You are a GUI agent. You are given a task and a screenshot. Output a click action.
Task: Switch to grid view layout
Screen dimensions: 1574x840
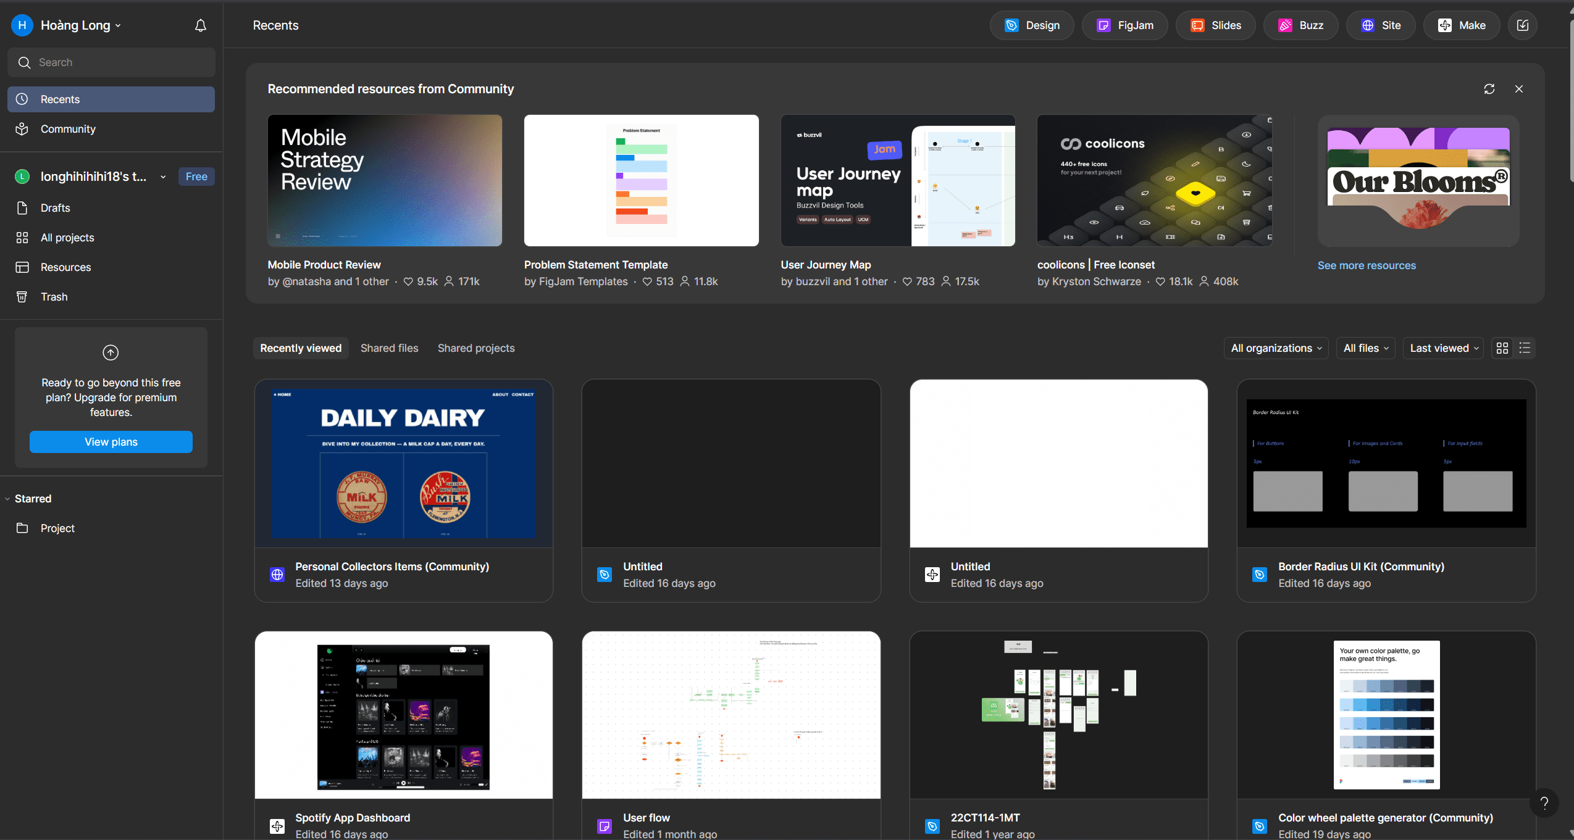(1502, 348)
